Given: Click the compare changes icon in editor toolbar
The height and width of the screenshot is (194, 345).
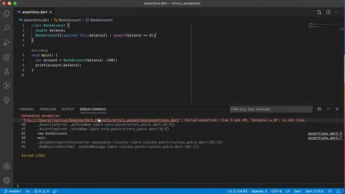Looking at the screenshot, I should pyautogui.click(x=319, y=12).
